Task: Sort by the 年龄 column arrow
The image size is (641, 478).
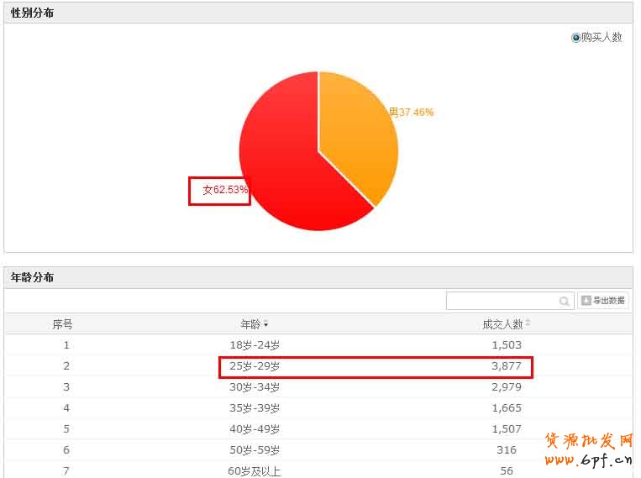Action: [x=266, y=324]
